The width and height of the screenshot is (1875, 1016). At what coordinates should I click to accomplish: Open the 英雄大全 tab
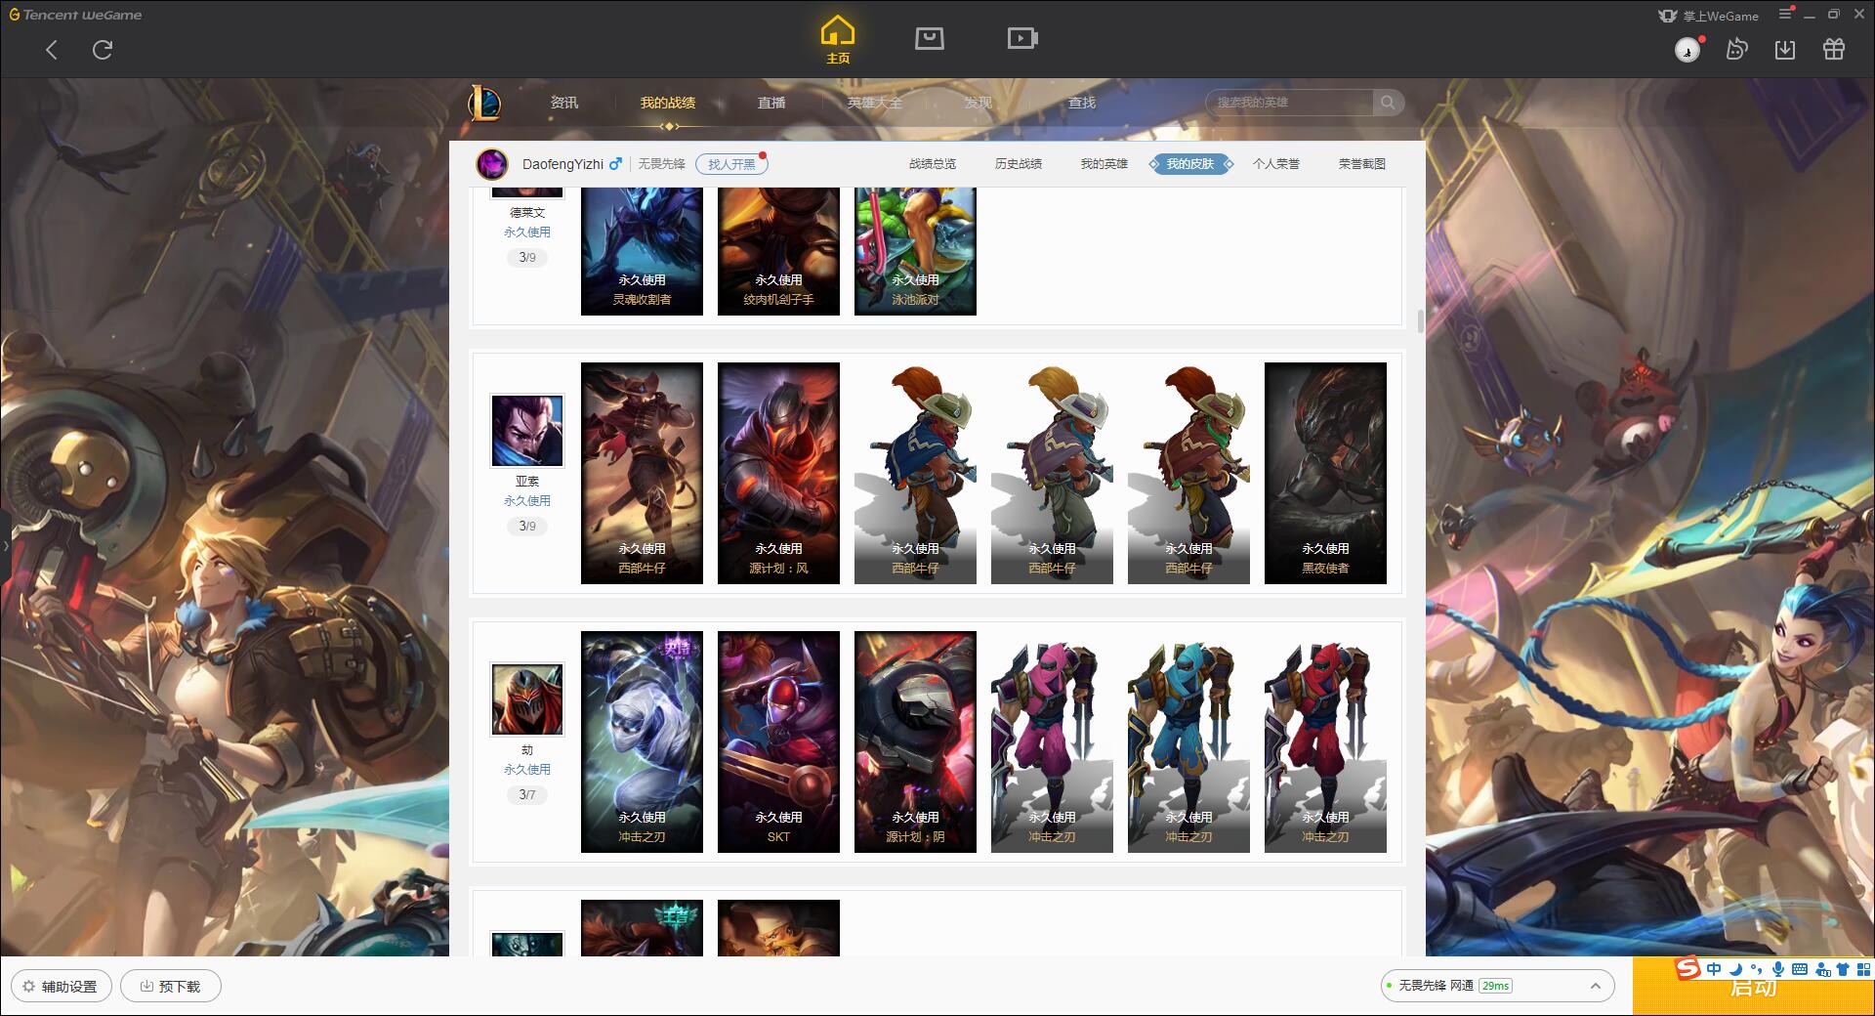(875, 103)
